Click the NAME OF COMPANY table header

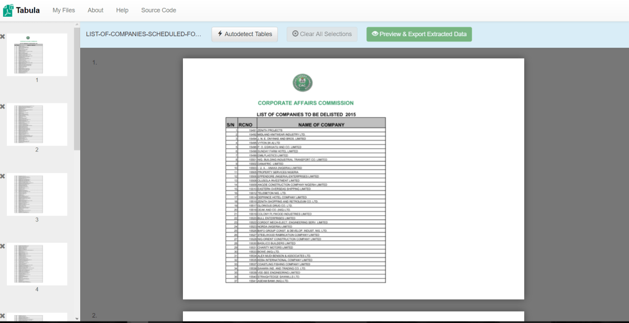[x=321, y=125]
